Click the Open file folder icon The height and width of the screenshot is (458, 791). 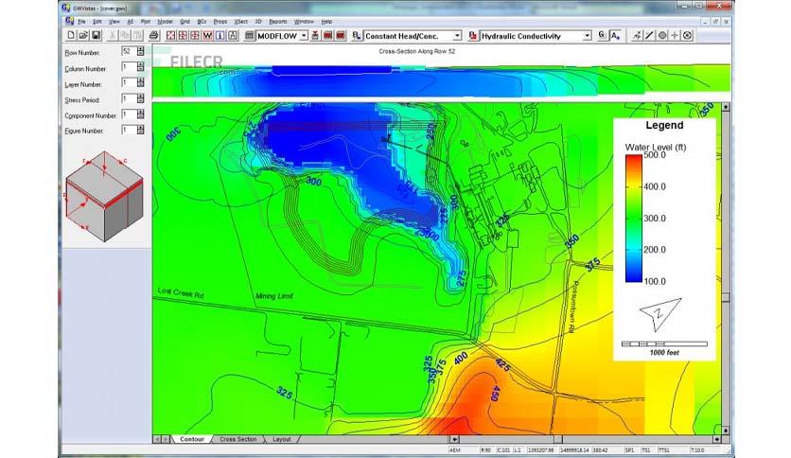tap(83, 36)
